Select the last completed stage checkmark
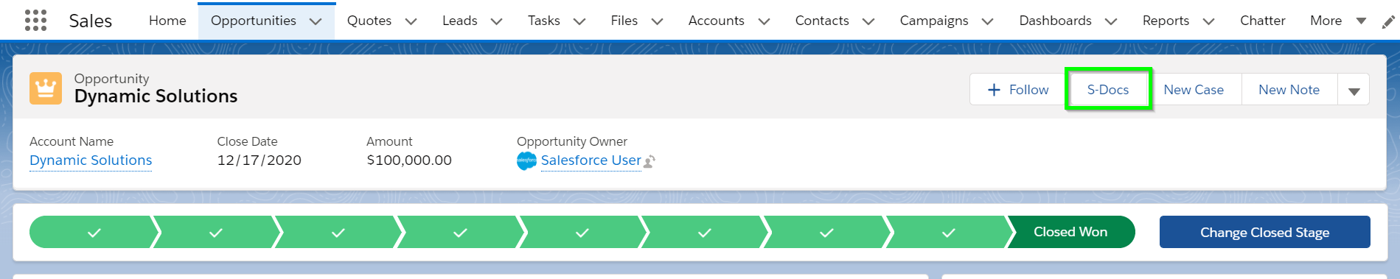This screenshot has width=1400, height=279. [949, 232]
